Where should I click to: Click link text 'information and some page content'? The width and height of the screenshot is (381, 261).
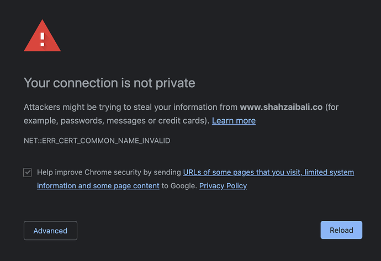[x=98, y=186]
